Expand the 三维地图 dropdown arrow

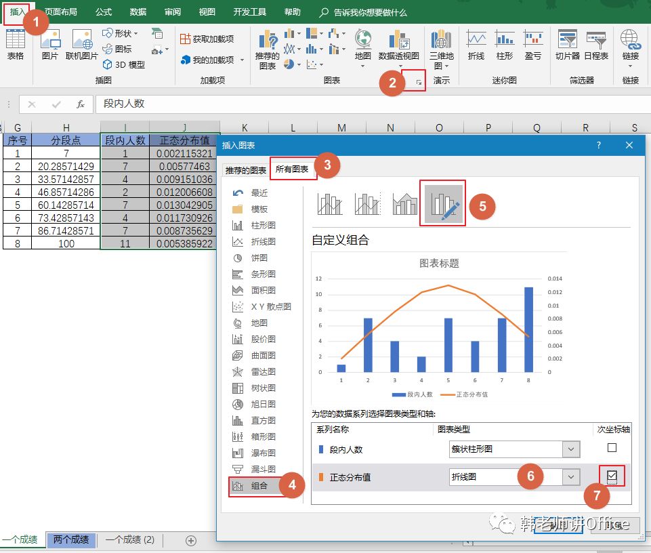click(446, 66)
